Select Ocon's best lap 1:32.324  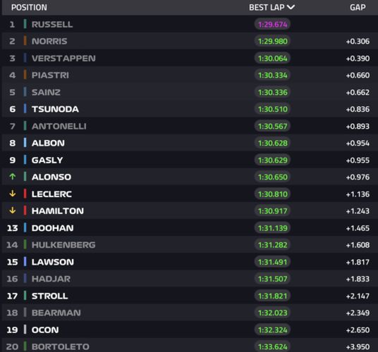[272, 329]
